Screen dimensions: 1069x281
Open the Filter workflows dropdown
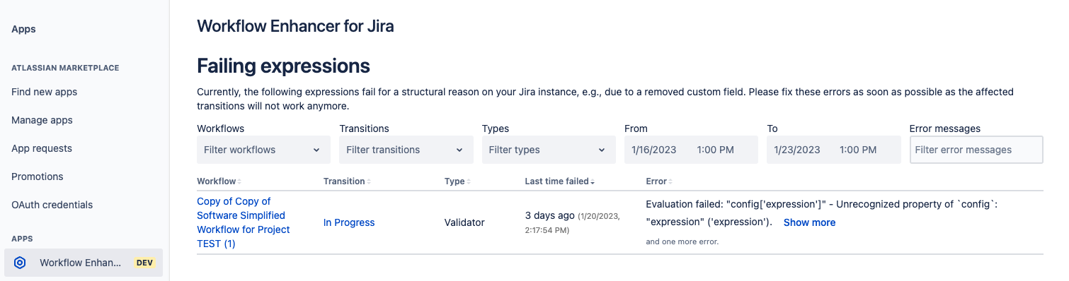(263, 150)
